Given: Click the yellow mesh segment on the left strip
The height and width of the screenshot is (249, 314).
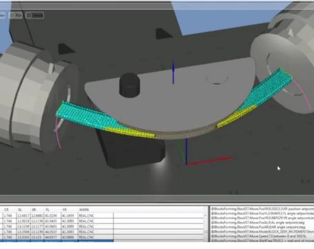Looking at the screenshot, I should coord(130,132).
